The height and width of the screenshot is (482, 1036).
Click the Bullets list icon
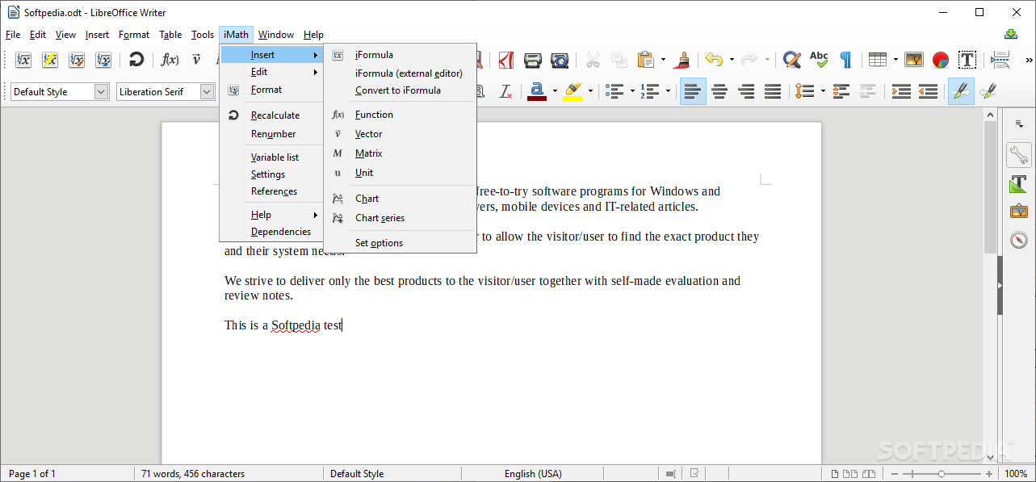pyautogui.click(x=614, y=91)
